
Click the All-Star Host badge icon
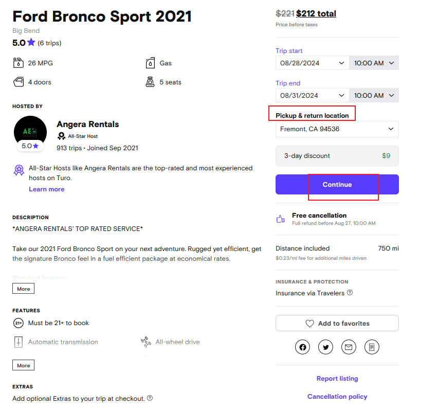click(61, 136)
